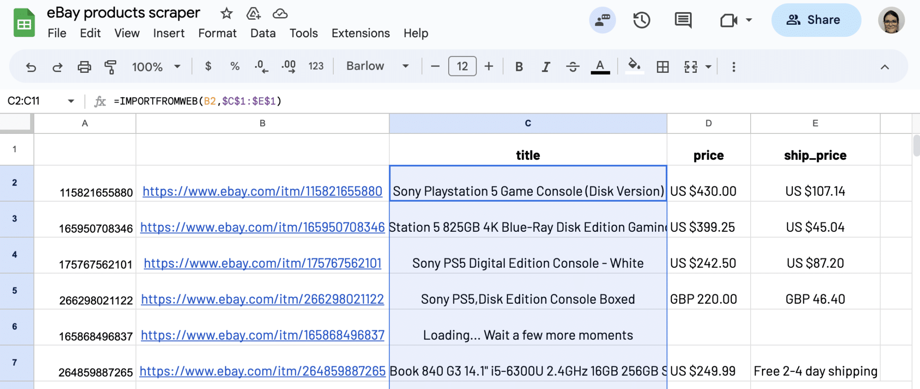Open more number formats 123
The width and height of the screenshot is (920, 389).
pos(316,66)
